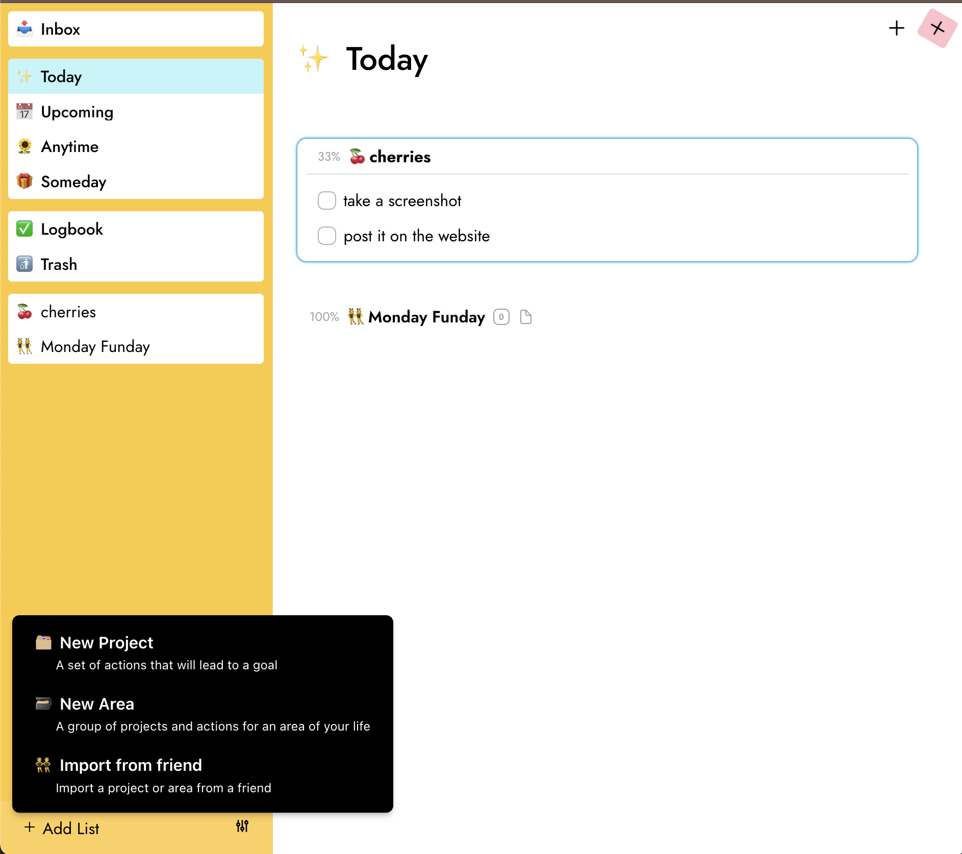Screen dimensions: 962x854
Task: Click the plus icon to add a task
Action: pos(896,28)
